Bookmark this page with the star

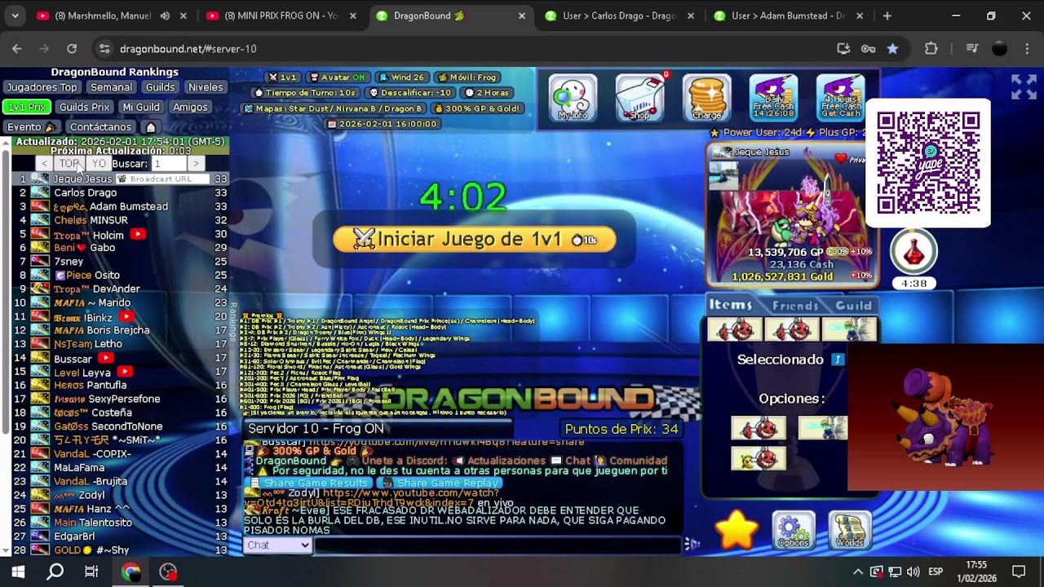click(892, 49)
